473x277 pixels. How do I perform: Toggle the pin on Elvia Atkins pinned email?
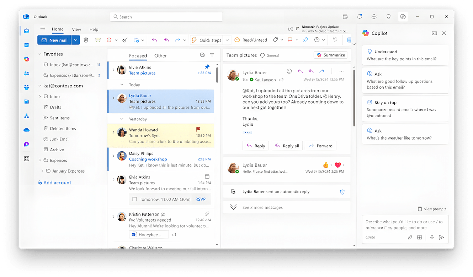pos(207,67)
